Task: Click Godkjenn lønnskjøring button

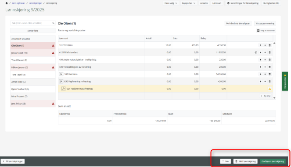Action: (273, 161)
